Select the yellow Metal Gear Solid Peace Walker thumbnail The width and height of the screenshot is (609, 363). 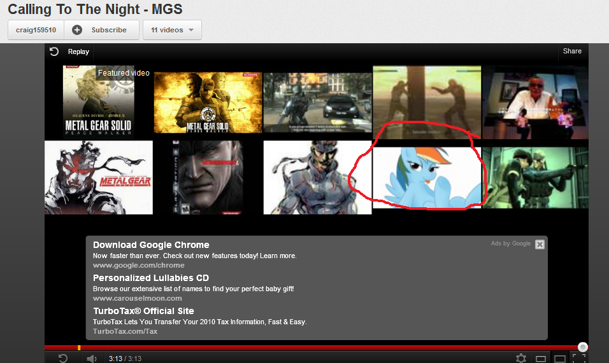(x=208, y=102)
